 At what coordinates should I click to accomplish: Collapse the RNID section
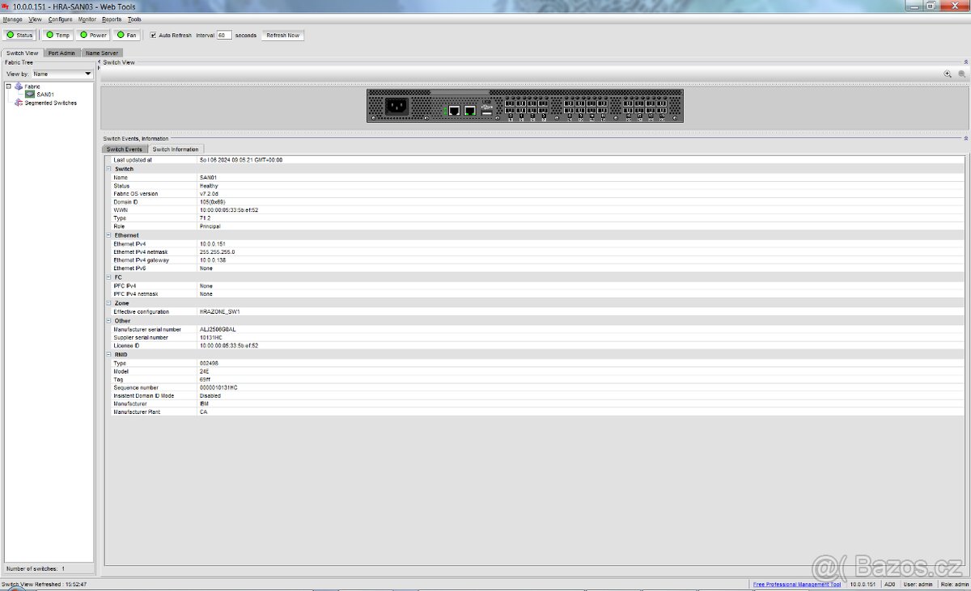point(109,354)
